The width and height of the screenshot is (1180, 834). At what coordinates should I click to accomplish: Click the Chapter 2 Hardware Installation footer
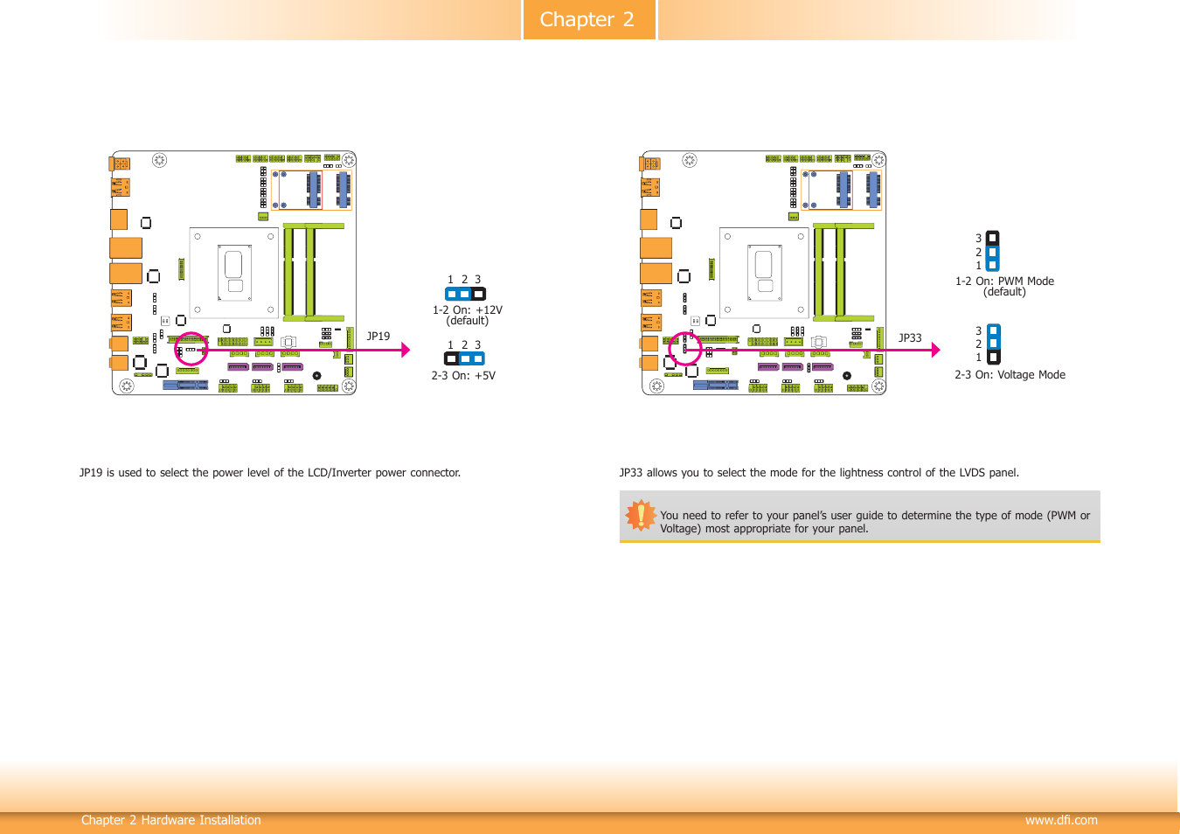pyautogui.click(x=171, y=820)
